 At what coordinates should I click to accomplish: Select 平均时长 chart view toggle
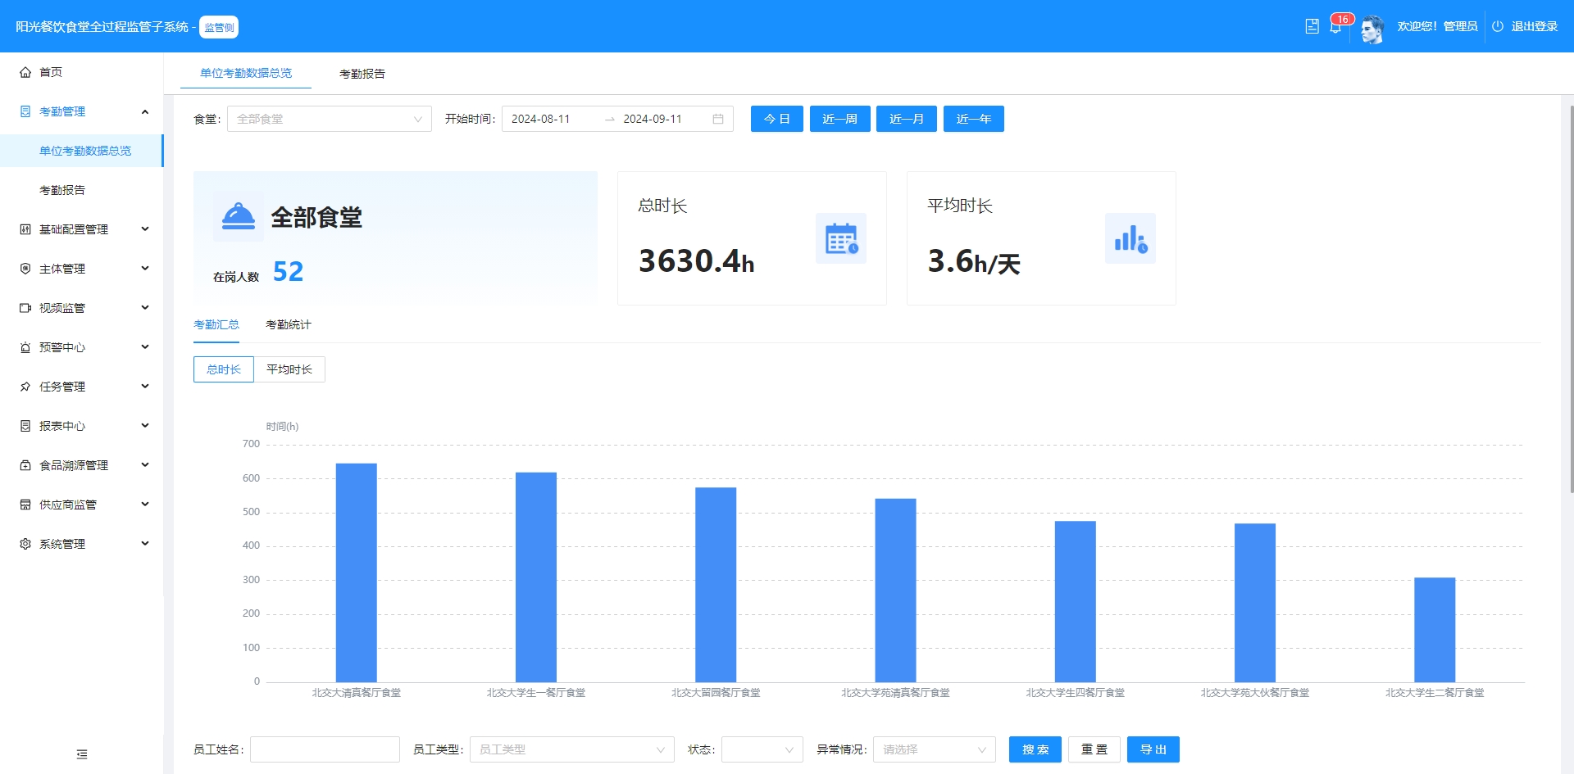click(x=289, y=369)
